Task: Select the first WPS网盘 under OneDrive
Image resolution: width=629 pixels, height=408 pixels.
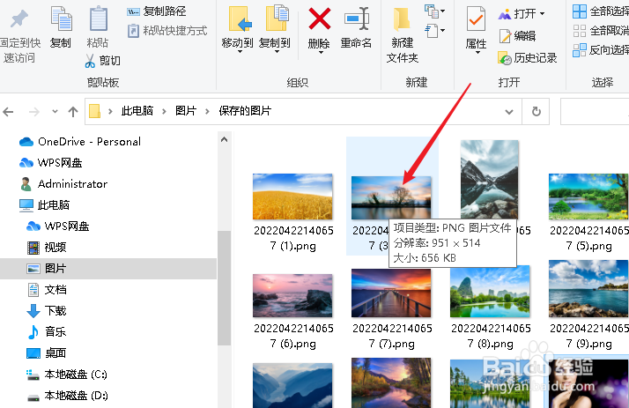Action: coord(51,162)
